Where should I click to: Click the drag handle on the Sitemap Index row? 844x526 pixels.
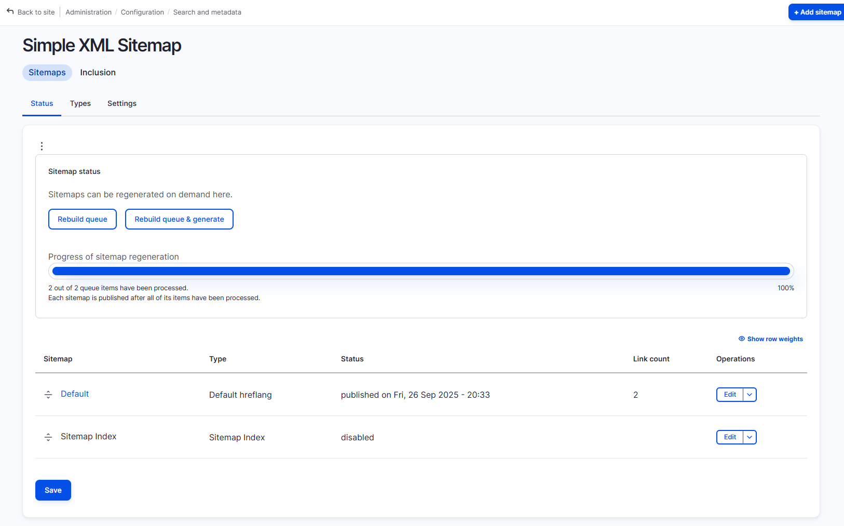tap(48, 437)
